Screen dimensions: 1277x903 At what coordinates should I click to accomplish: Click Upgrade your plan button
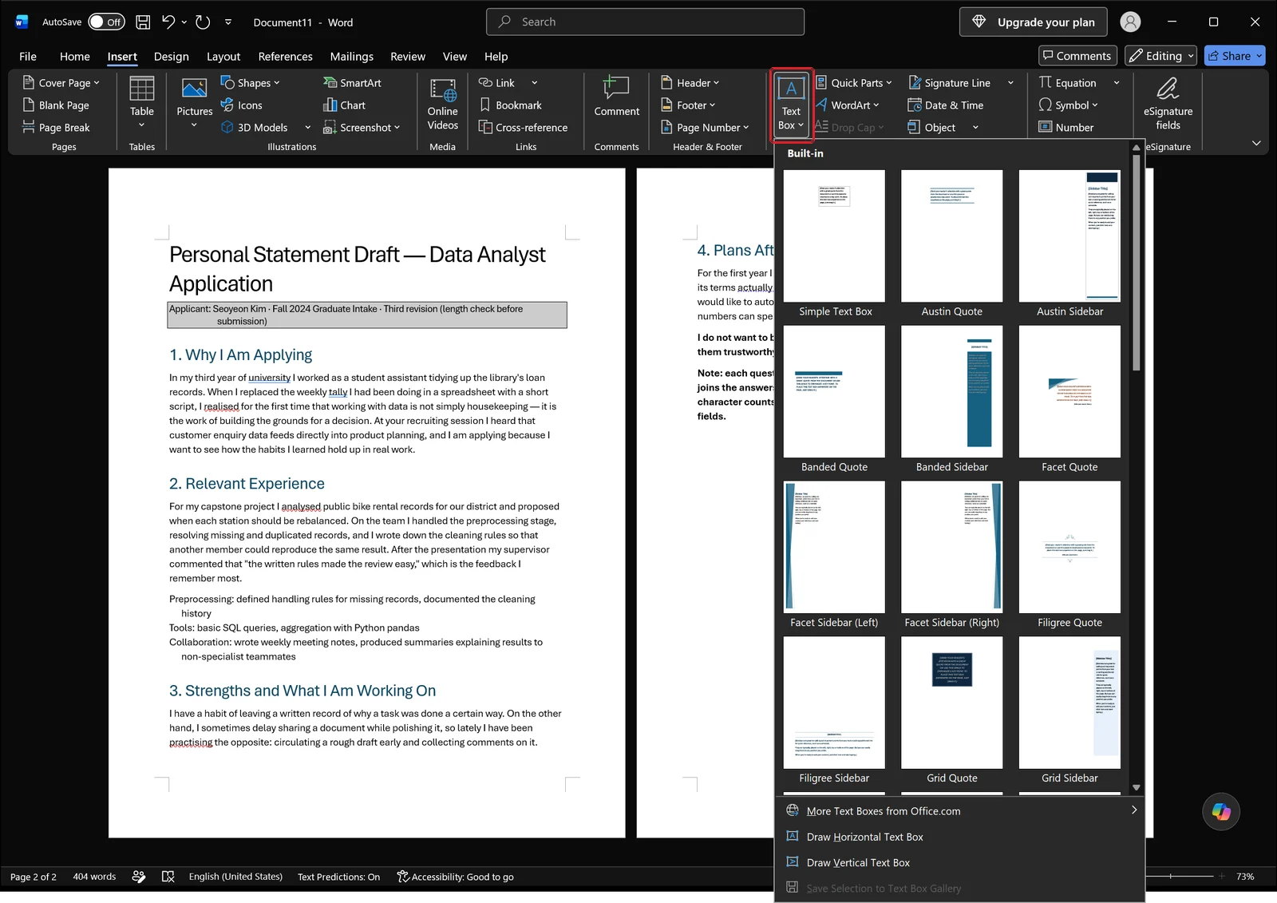point(1034,22)
